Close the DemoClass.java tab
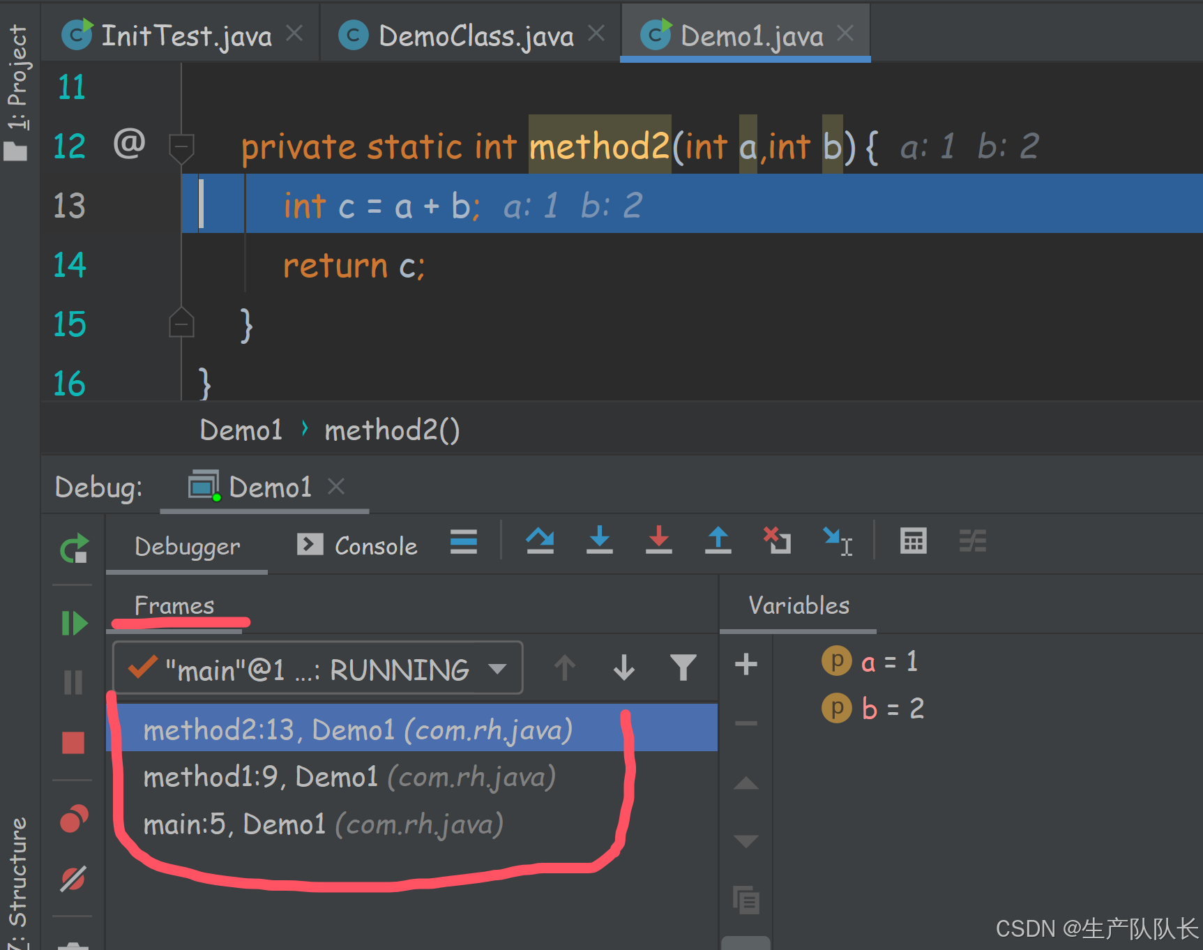 pyautogui.click(x=596, y=33)
